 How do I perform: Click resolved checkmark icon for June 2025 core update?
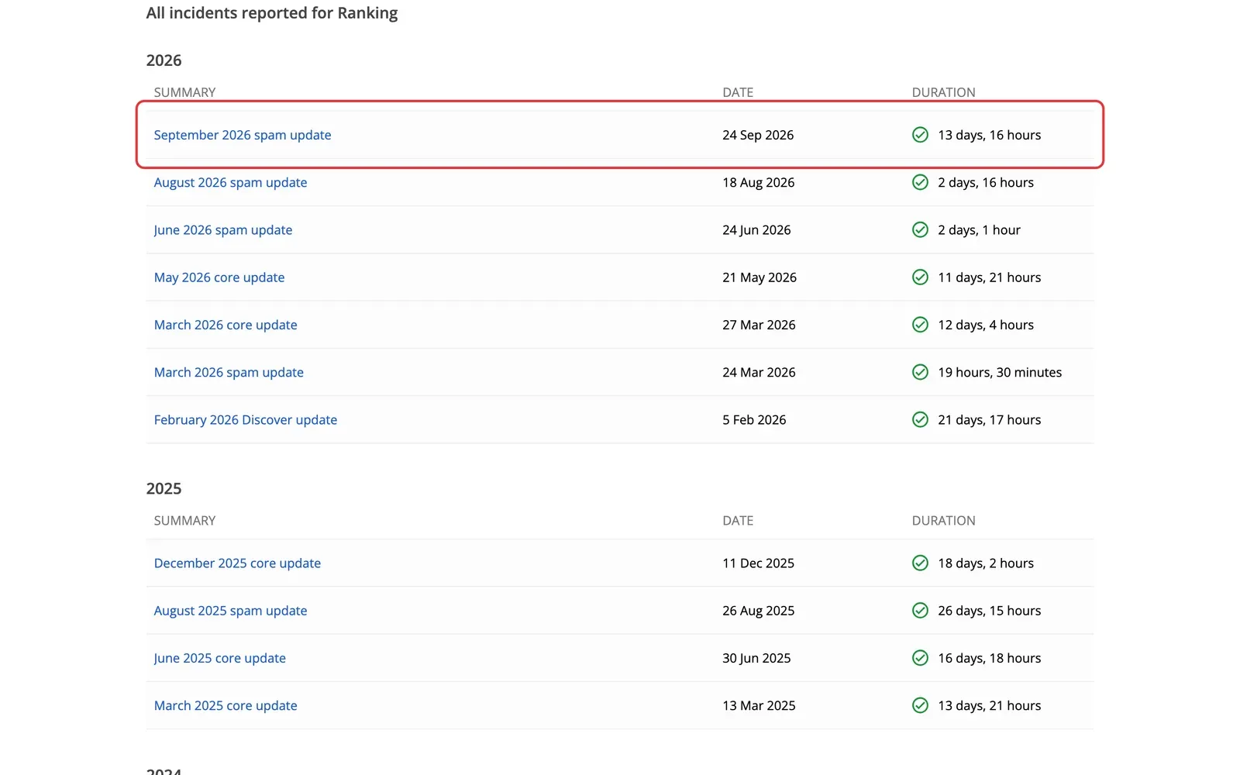920,658
